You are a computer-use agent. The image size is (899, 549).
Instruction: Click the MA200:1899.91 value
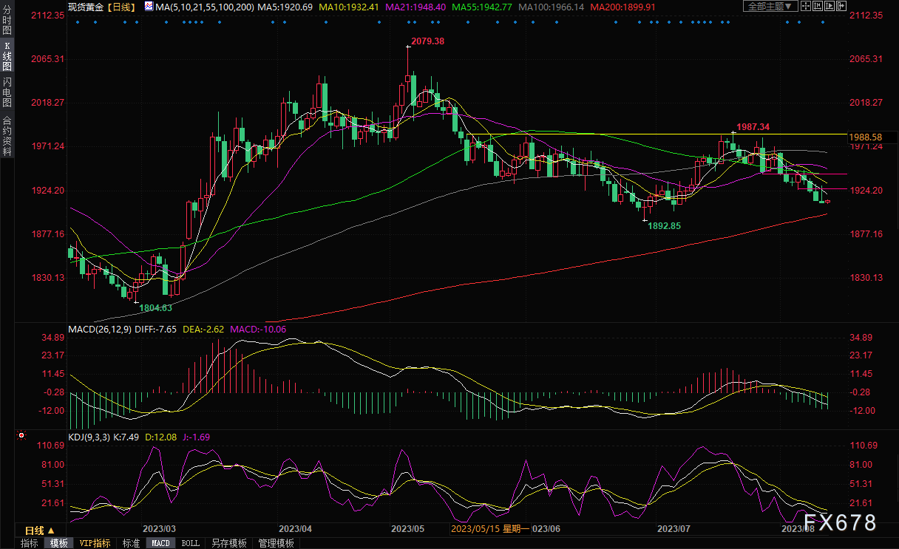click(623, 6)
